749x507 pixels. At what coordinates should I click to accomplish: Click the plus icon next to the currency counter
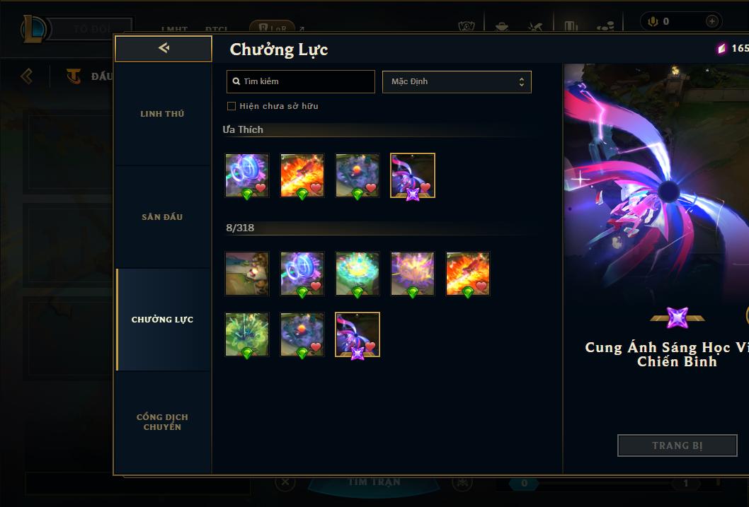point(711,21)
